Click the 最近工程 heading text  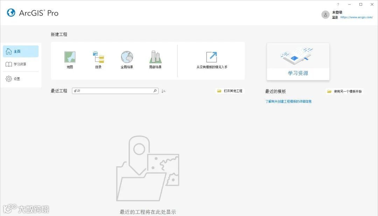coord(59,91)
